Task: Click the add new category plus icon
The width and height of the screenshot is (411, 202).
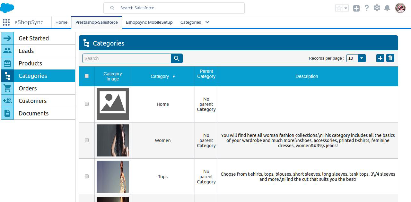Action: pyautogui.click(x=380, y=58)
